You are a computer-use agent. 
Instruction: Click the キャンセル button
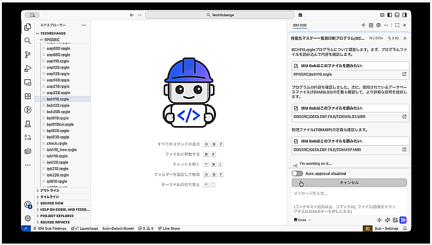click(x=349, y=182)
